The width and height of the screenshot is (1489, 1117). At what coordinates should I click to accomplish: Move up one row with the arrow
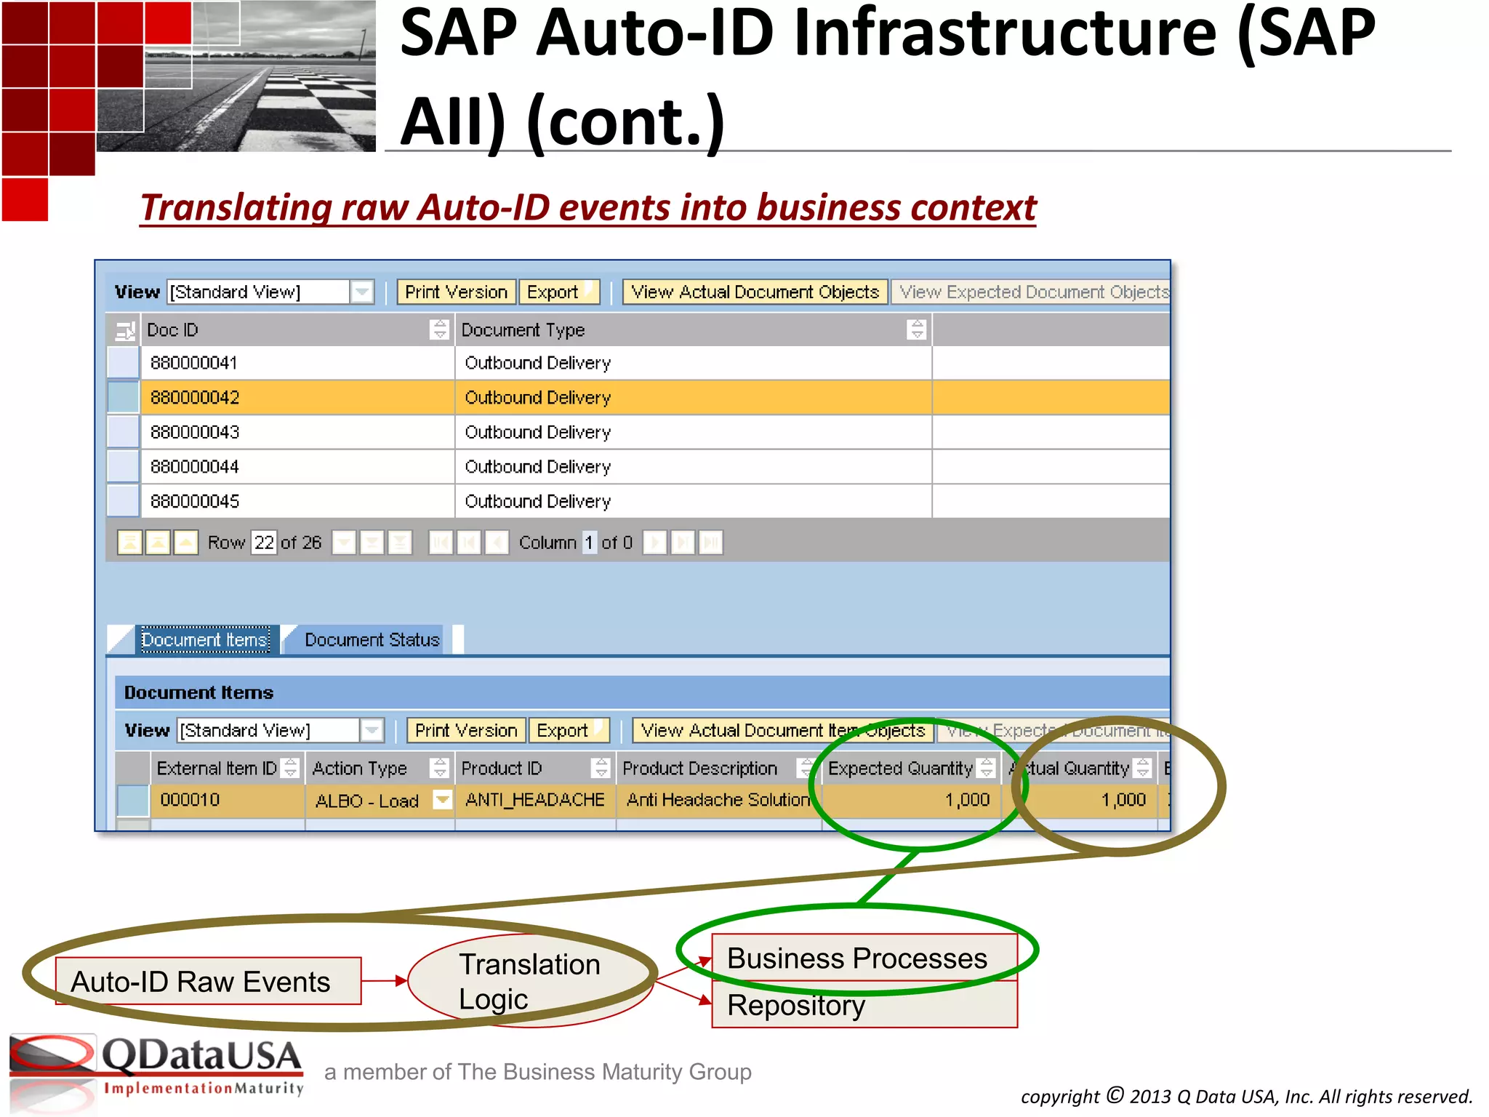(x=186, y=543)
